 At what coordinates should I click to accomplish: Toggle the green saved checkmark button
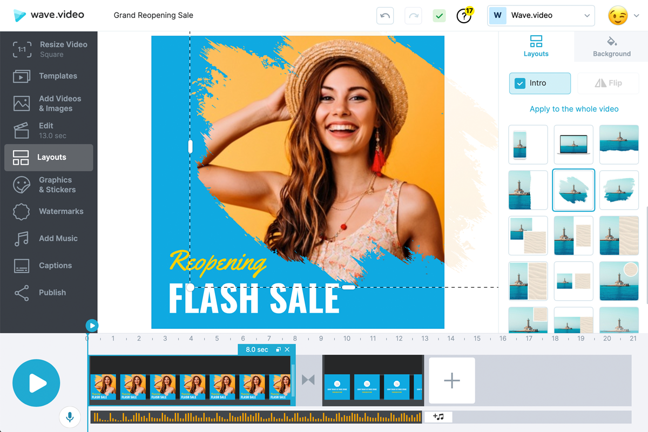tap(439, 16)
